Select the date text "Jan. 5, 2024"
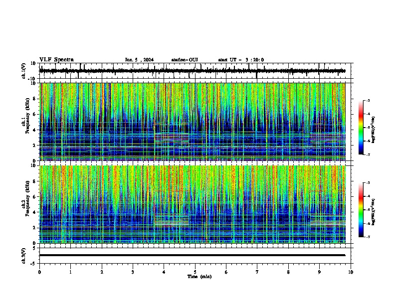The image size is (395, 305). pos(139,60)
